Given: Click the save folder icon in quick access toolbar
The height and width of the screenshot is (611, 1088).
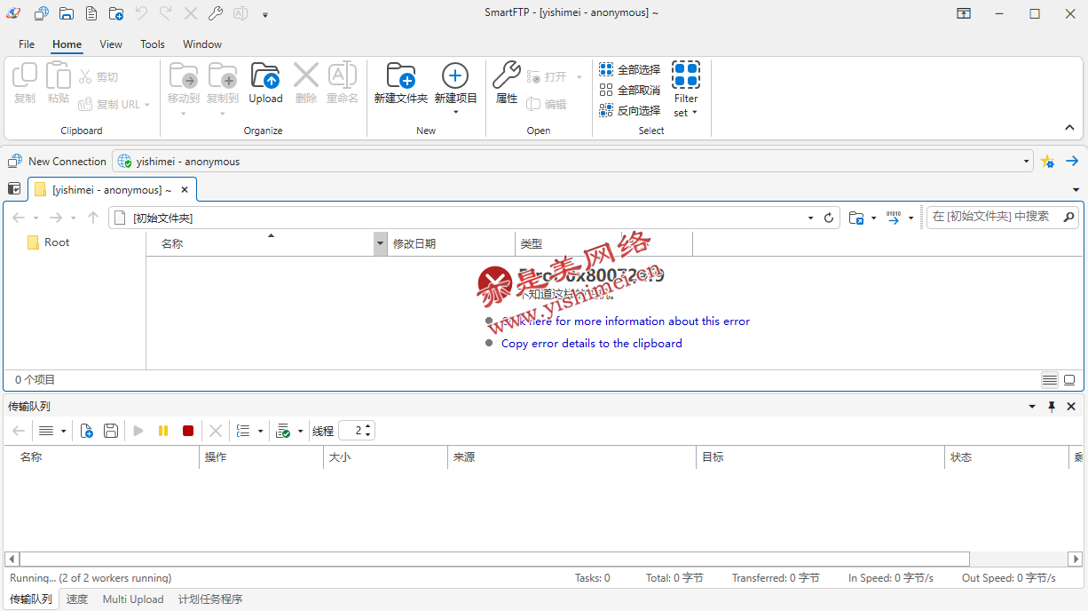Looking at the screenshot, I should pyautogui.click(x=67, y=13).
